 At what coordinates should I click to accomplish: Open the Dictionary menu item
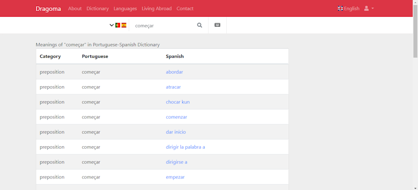click(98, 8)
